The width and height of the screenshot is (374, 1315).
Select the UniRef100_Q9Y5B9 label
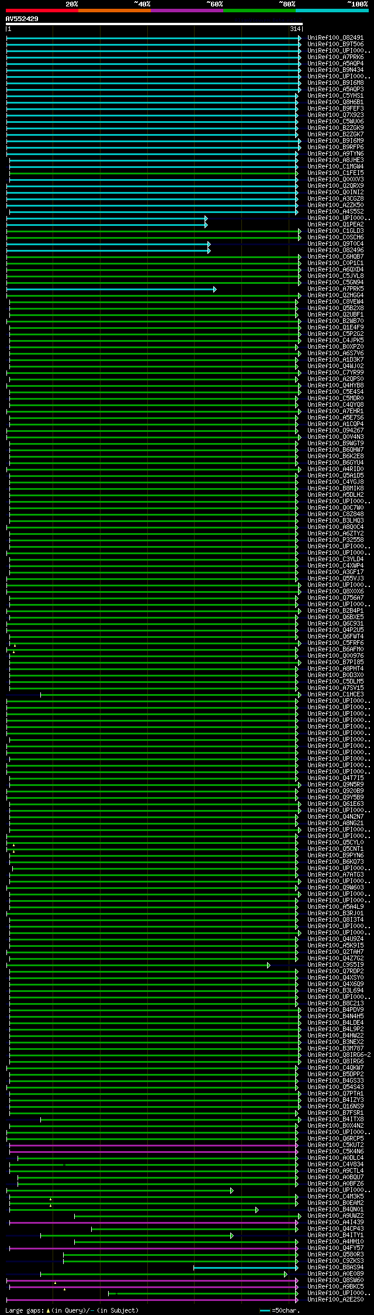(x=335, y=798)
